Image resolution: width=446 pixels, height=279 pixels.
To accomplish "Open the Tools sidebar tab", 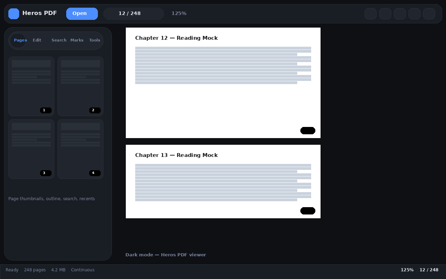I will click(94, 40).
